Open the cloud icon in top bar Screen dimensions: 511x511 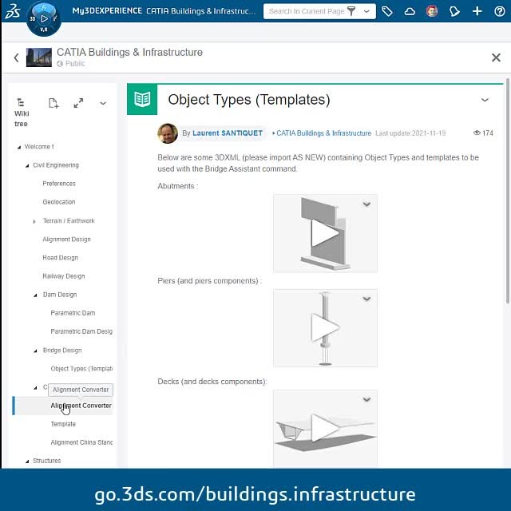410,11
